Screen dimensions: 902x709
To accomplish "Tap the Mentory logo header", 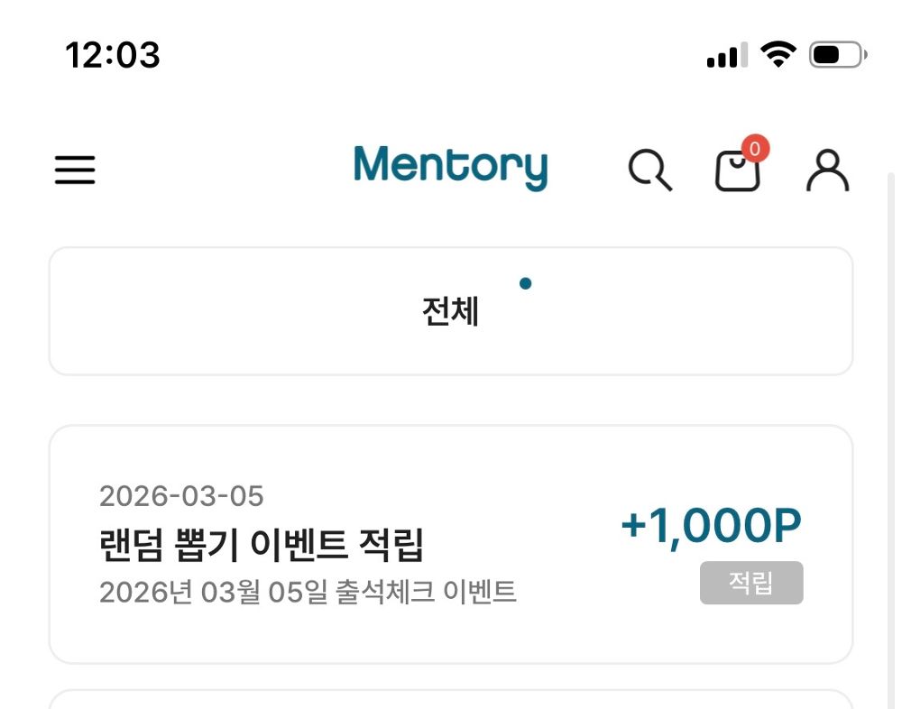I will click(x=451, y=168).
